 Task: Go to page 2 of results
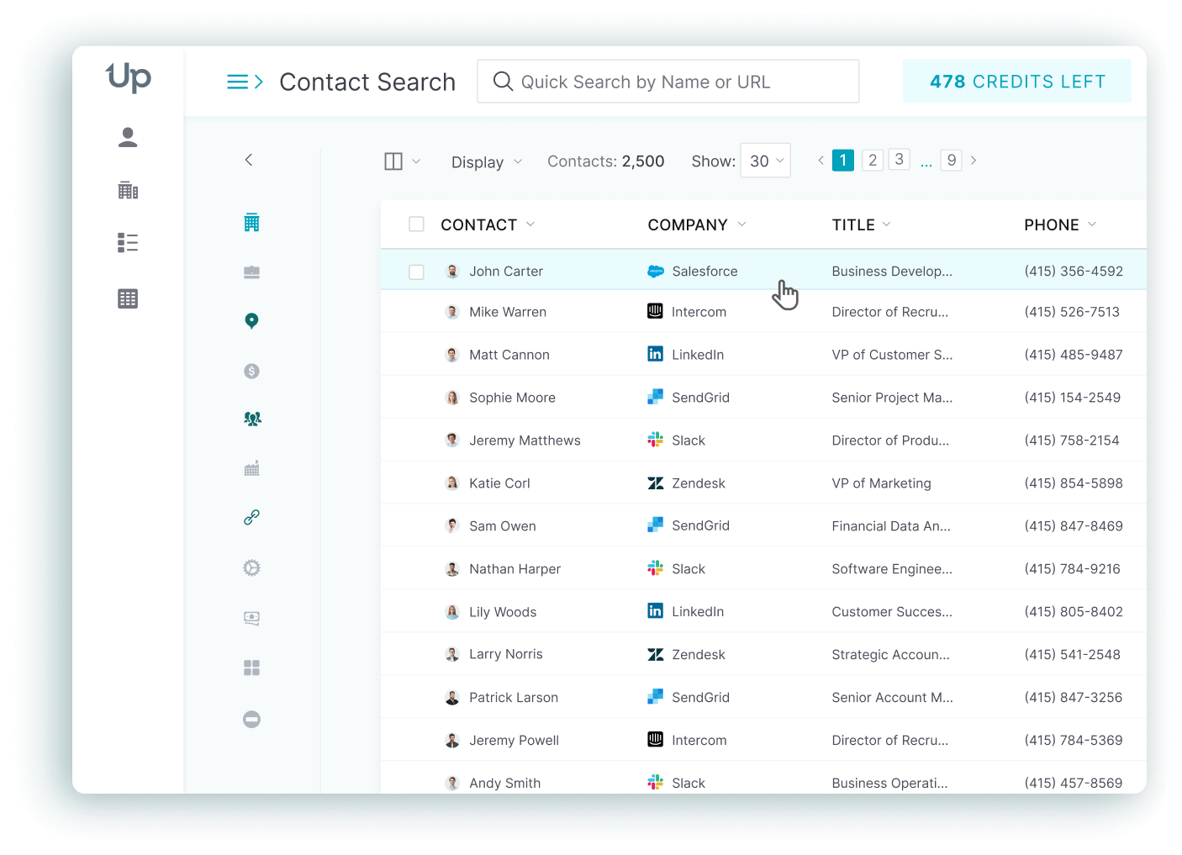click(x=873, y=161)
